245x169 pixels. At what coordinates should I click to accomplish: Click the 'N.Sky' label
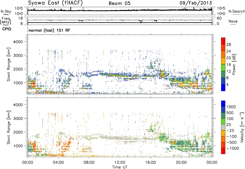coord(6,11)
